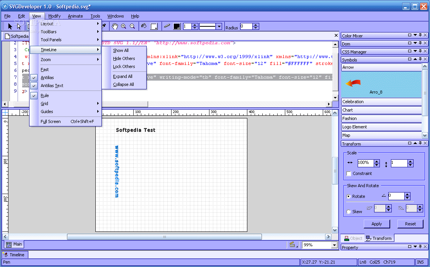Image resolution: width=430 pixels, height=267 pixels.
Task: Float the Symbols panel window
Action: pos(410,59)
